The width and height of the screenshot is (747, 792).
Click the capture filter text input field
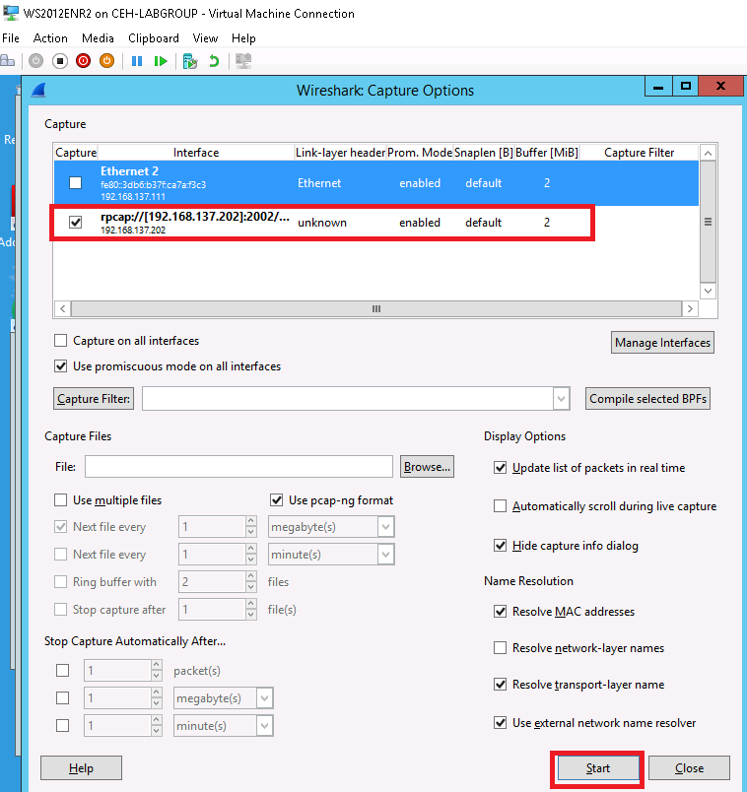348,399
